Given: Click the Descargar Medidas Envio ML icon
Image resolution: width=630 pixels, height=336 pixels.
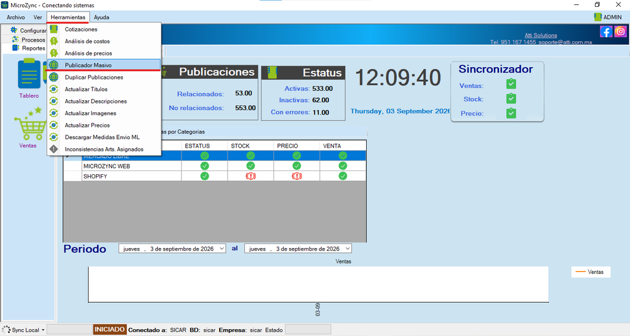Looking at the screenshot, I should pyautogui.click(x=54, y=137).
